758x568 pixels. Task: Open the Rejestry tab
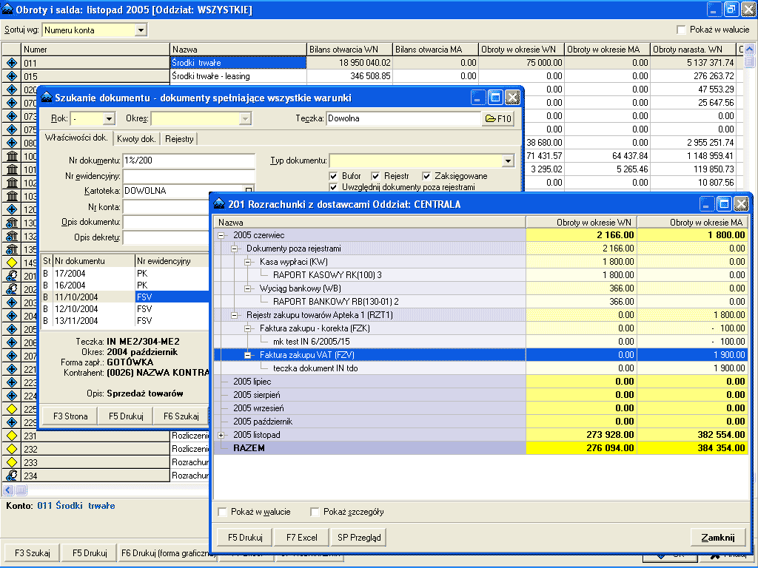point(179,139)
